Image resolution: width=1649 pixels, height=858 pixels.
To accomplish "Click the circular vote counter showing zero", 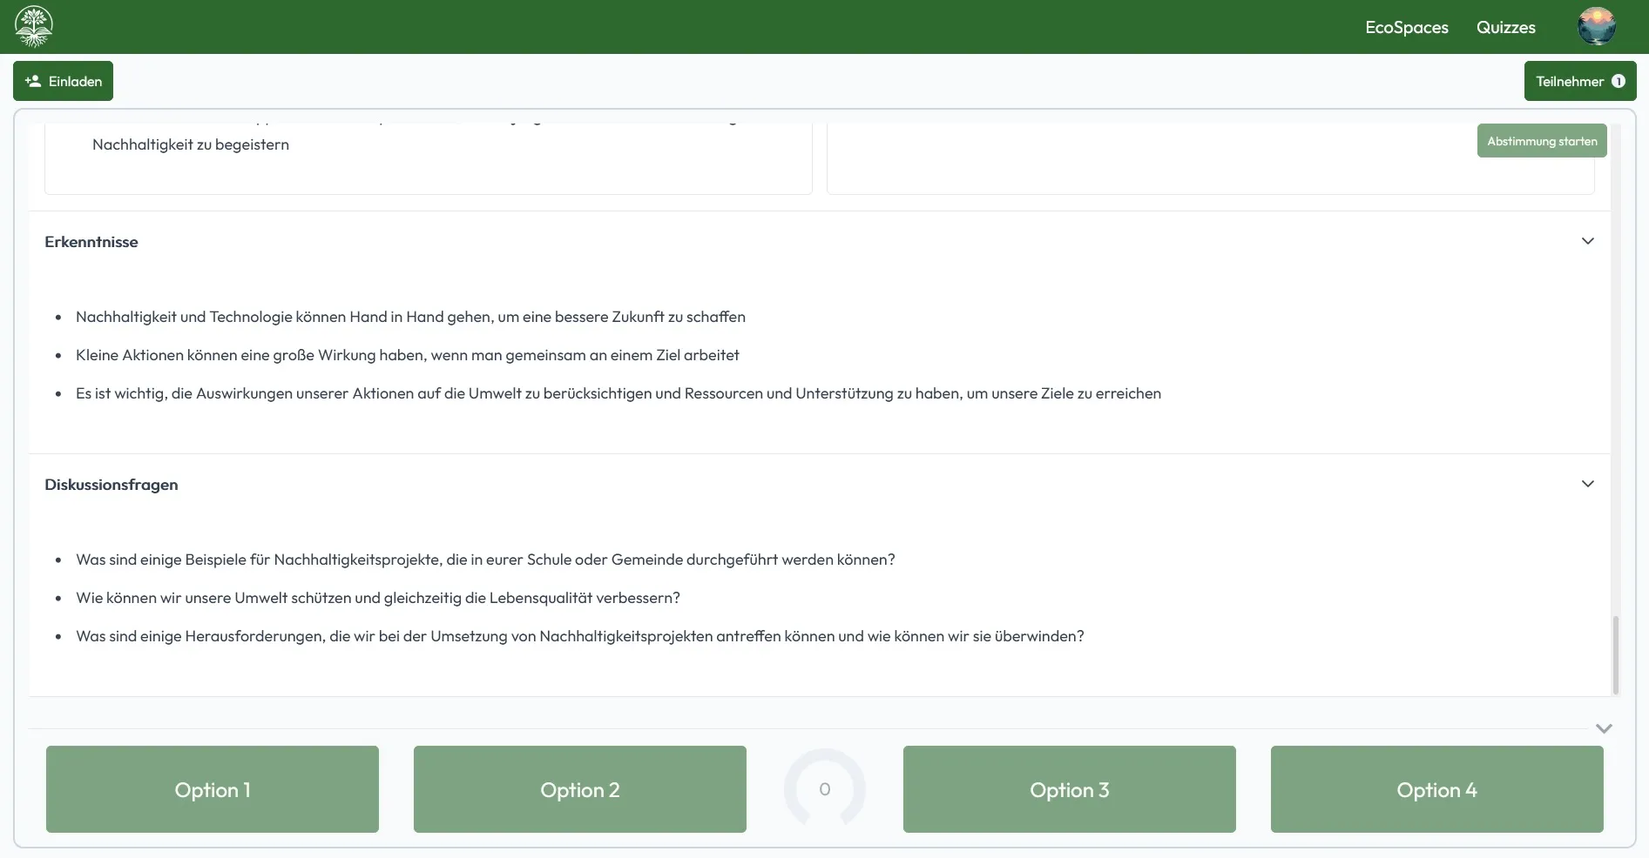I will tap(824, 789).
